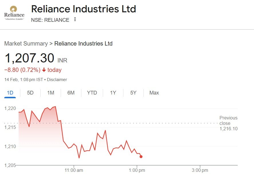The width and height of the screenshot is (254, 179).
Task: Open the three-dot more options menu
Action: (x=75, y=19)
